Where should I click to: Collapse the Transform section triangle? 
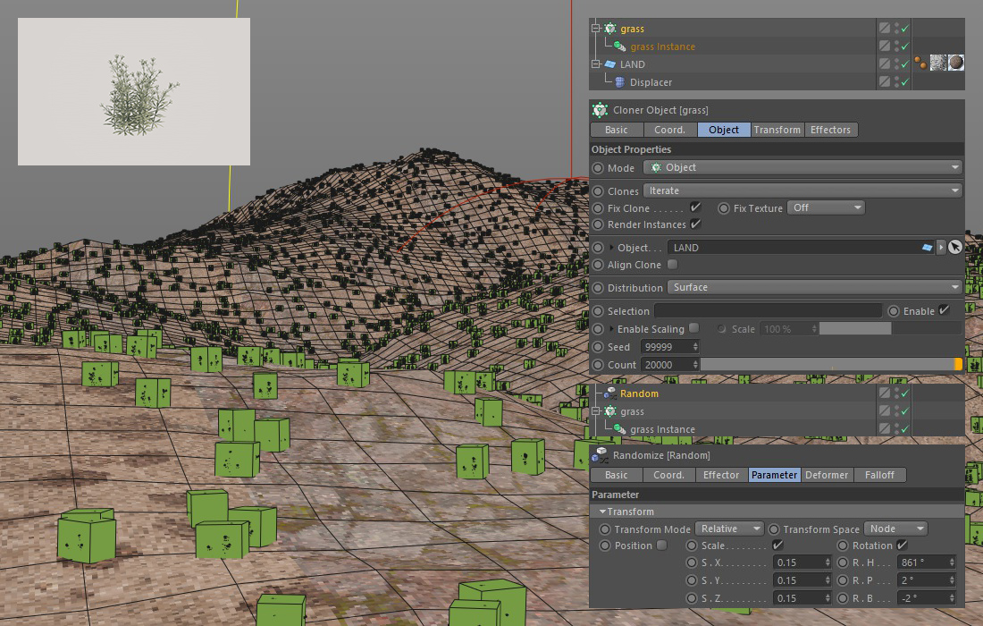[602, 512]
